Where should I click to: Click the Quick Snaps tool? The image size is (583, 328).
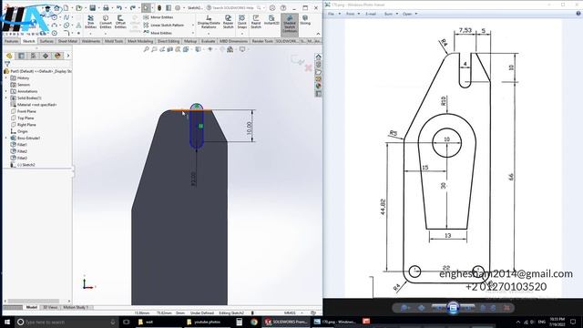[x=241, y=22]
